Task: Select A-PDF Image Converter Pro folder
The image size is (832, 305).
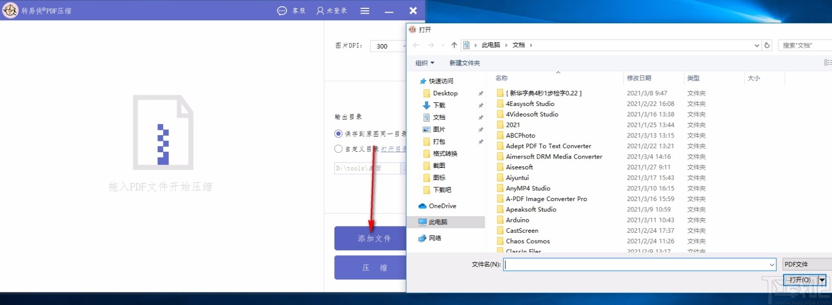Action: [x=546, y=198]
